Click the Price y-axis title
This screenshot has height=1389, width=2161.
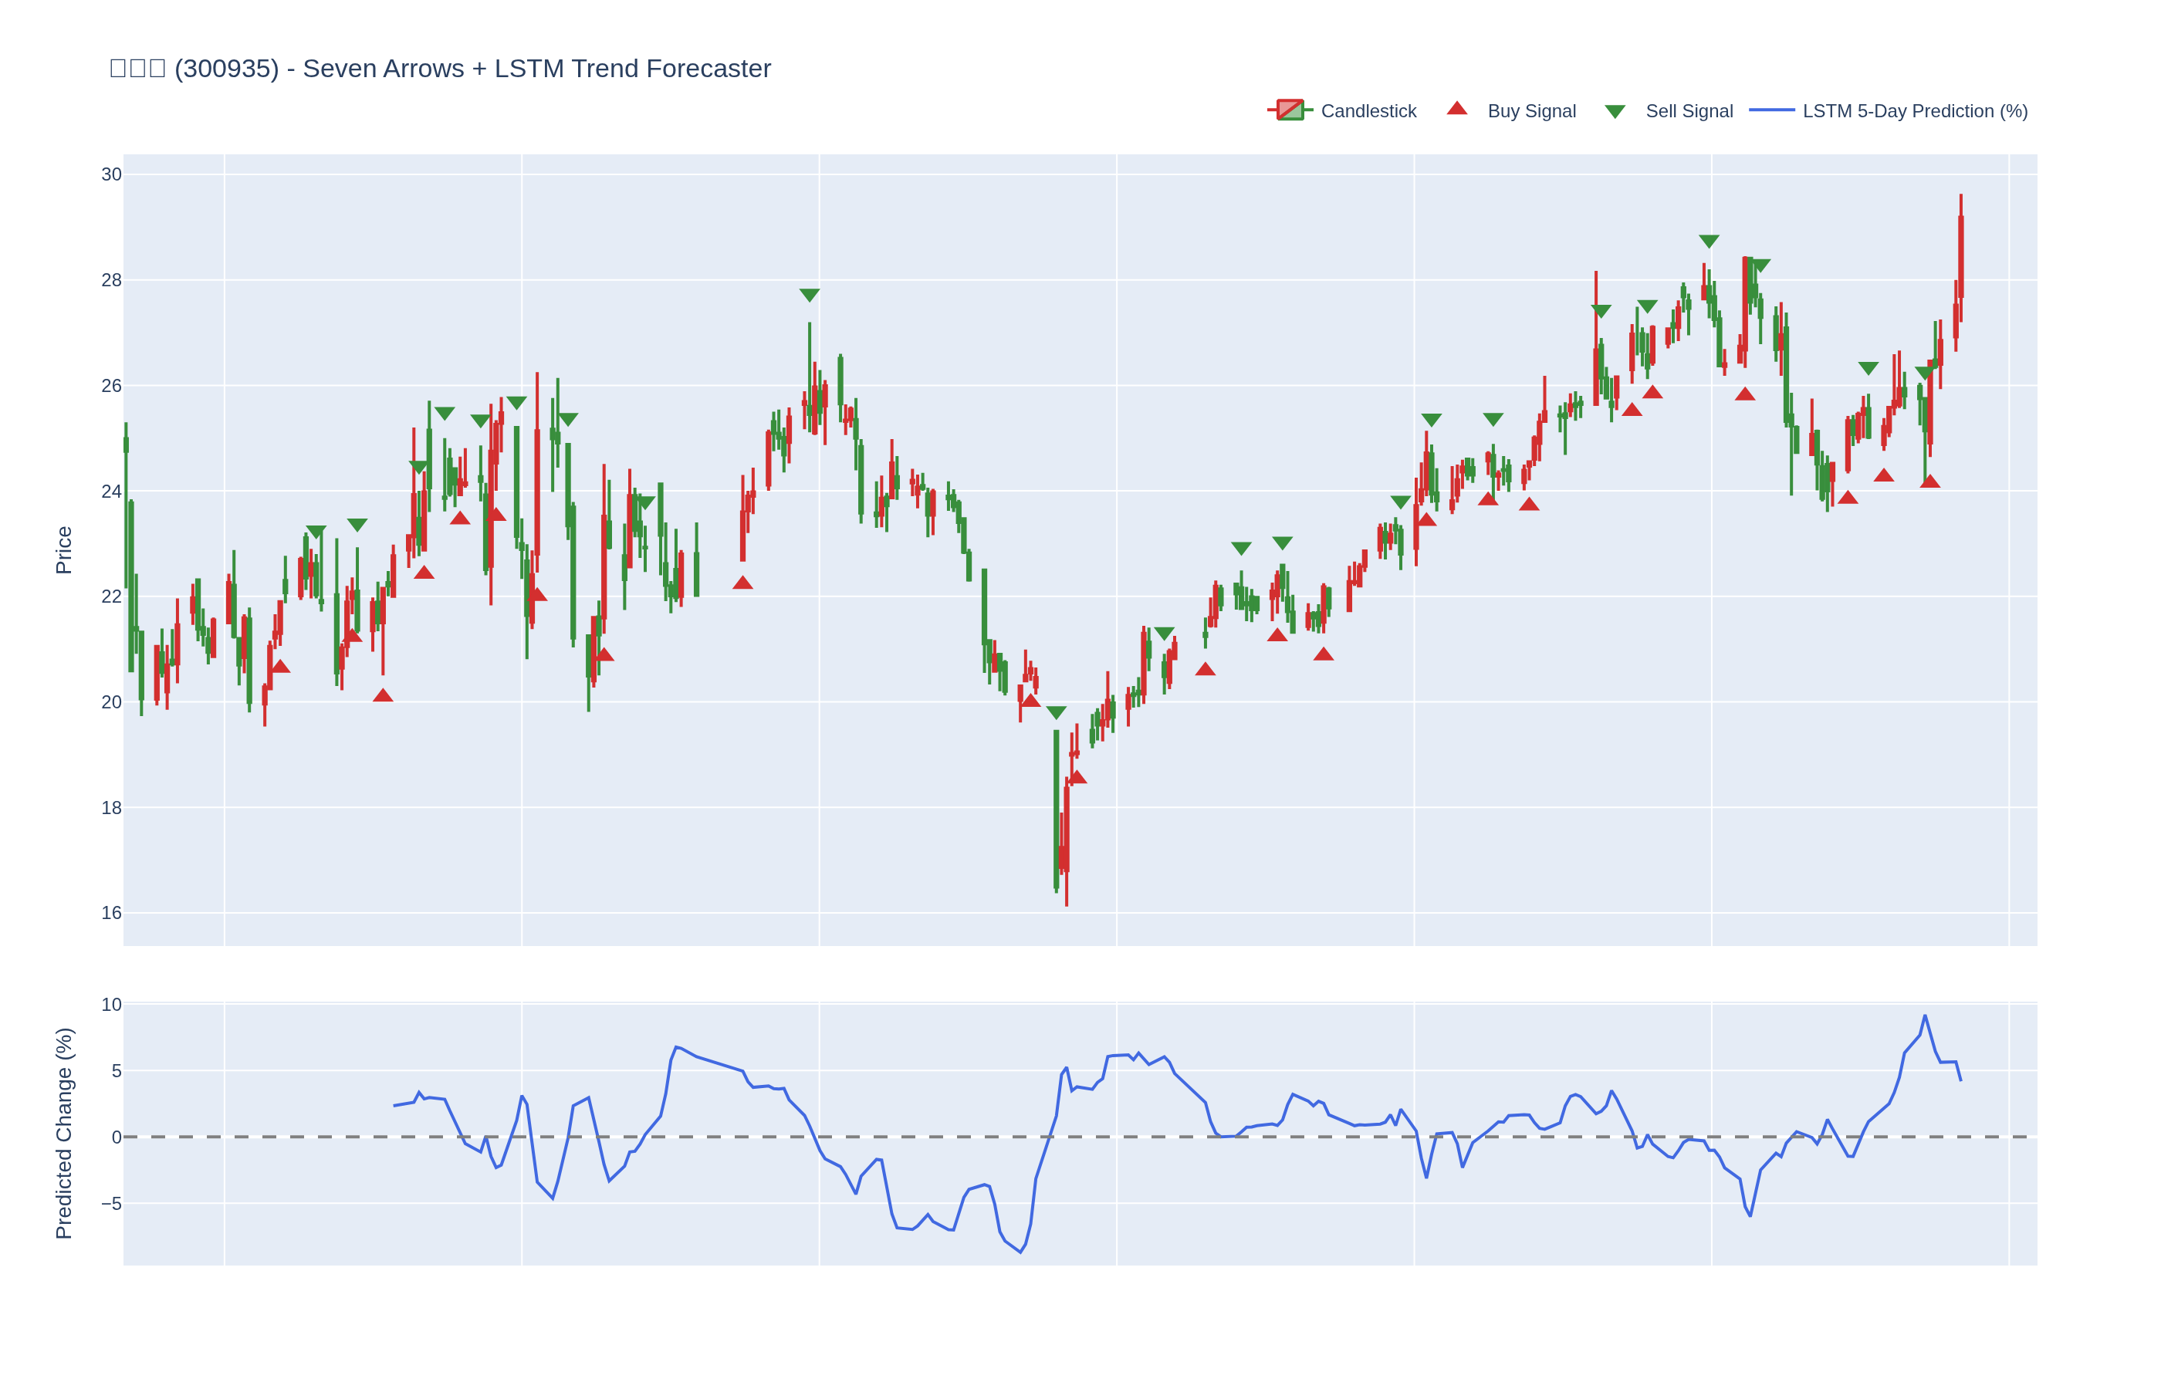click(63, 550)
